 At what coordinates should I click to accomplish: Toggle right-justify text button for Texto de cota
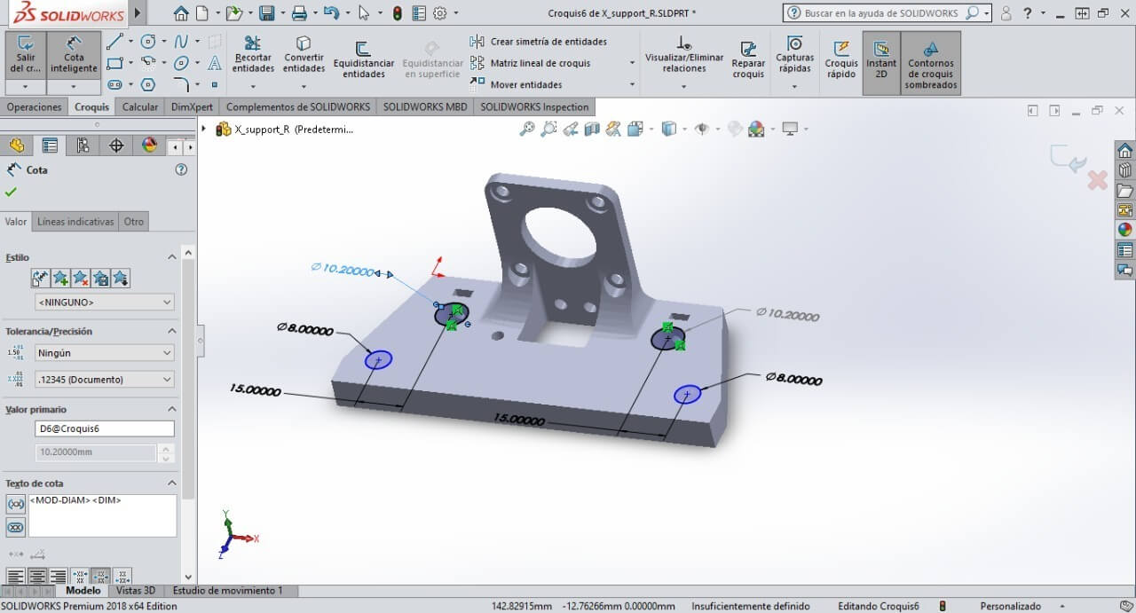coord(58,577)
